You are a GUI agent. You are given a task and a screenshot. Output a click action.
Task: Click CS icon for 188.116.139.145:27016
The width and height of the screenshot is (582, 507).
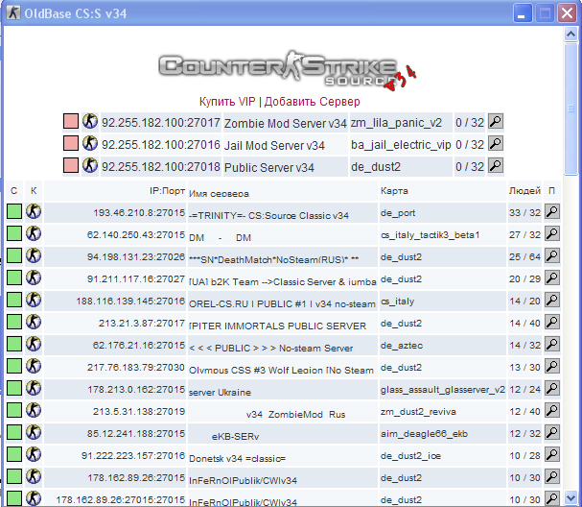point(34,300)
